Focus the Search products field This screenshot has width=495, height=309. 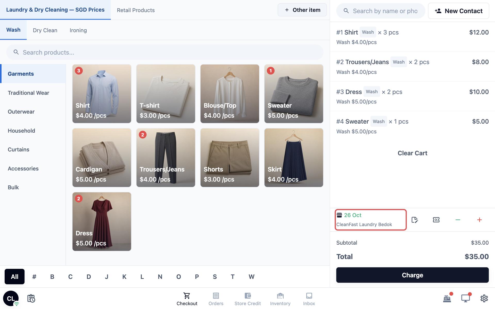tap(165, 52)
